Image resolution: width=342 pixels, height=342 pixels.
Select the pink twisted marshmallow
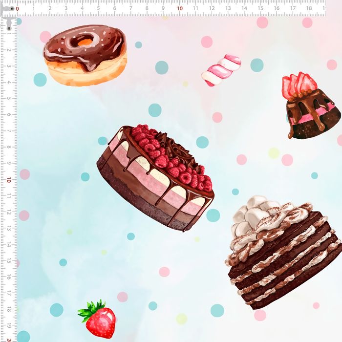(x=221, y=70)
